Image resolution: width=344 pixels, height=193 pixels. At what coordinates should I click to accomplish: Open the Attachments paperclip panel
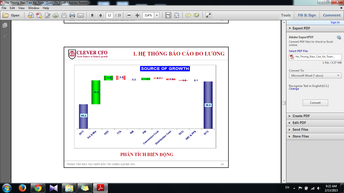pos(5,36)
